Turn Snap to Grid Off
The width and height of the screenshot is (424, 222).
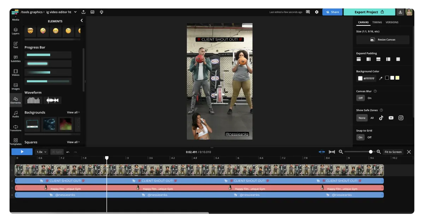pyautogui.click(x=370, y=137)
